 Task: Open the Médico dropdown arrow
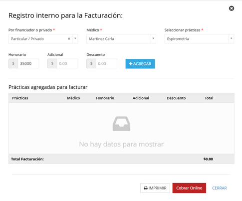153,38
